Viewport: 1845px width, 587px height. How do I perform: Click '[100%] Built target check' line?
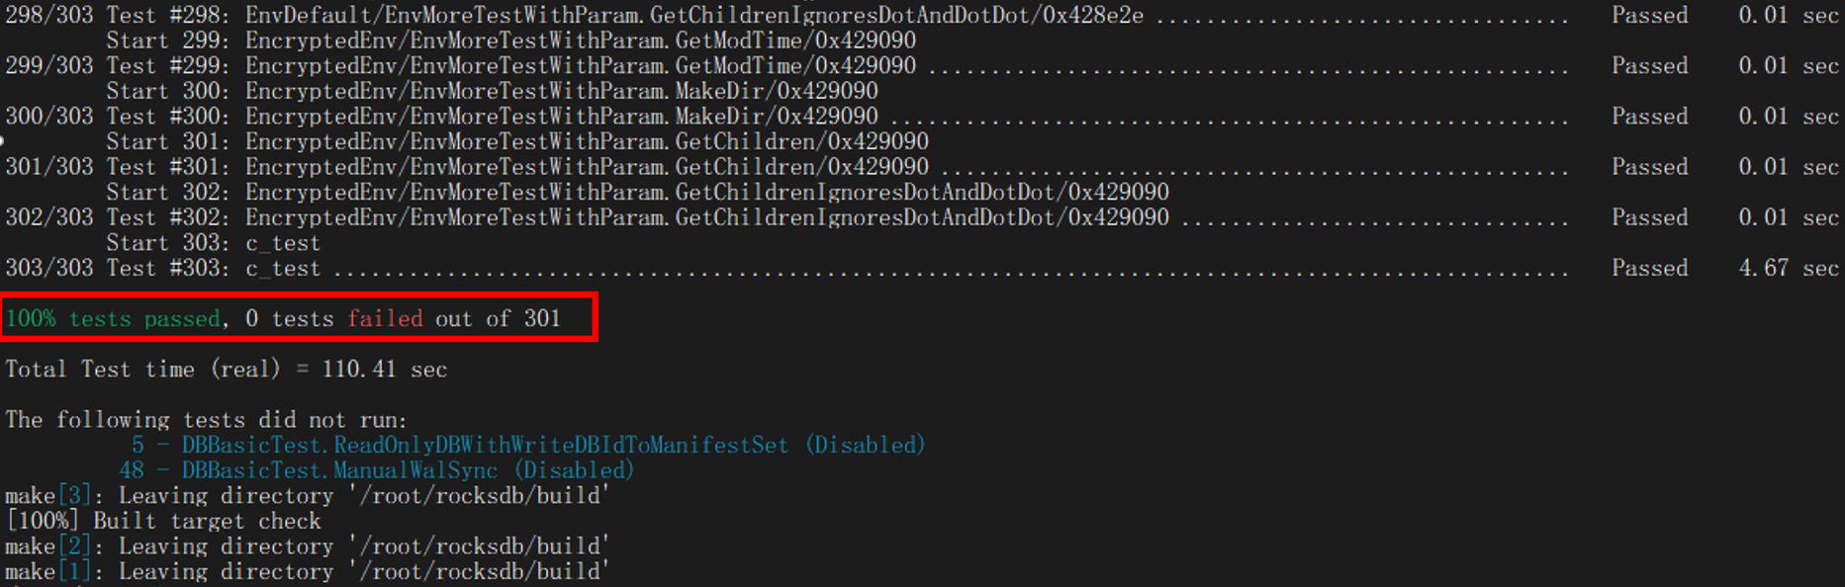tap(163, 521)
